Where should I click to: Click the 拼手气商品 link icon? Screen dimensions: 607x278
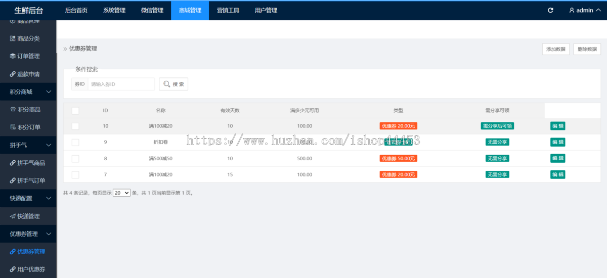pos(13,163)
